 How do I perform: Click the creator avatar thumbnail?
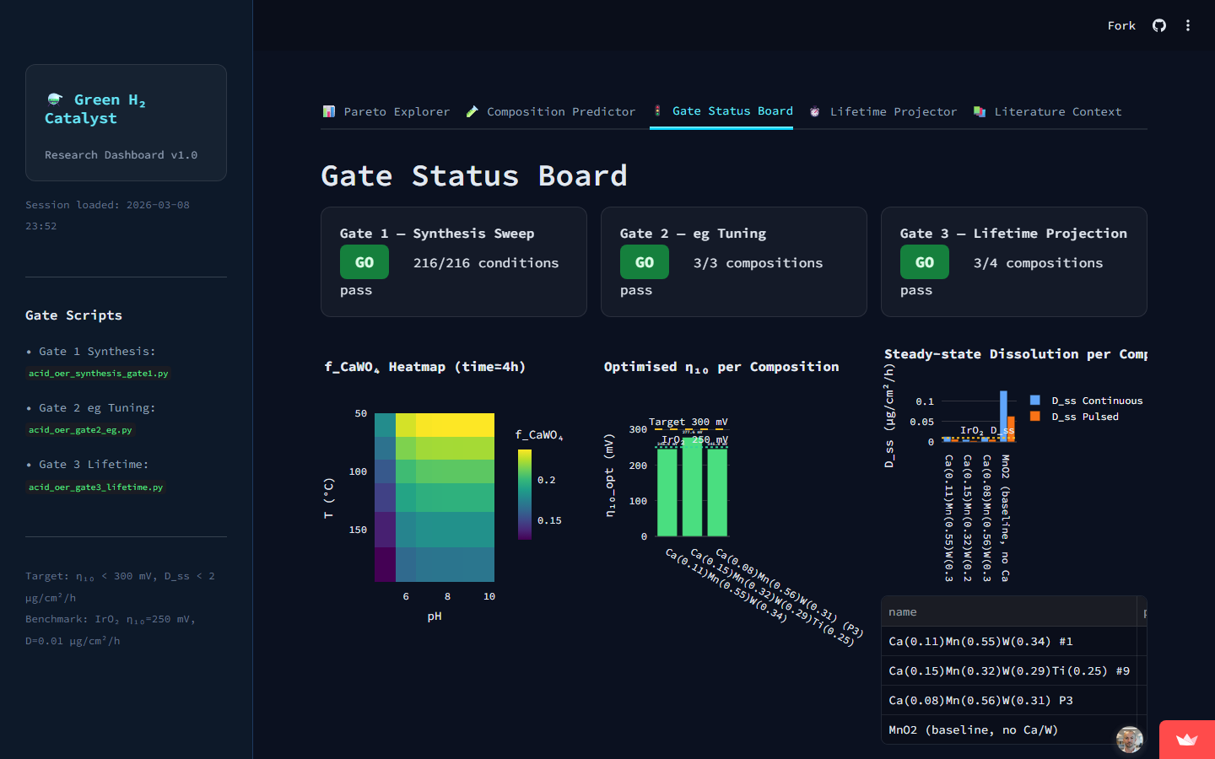click(1130, 740)
